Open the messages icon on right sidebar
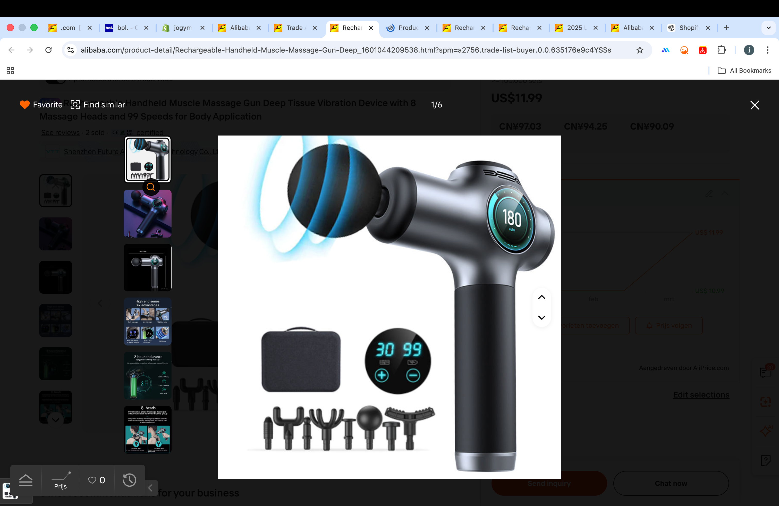The width and height of the screenshot is (779, 506). [766, 372]
